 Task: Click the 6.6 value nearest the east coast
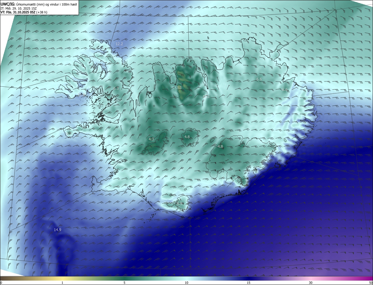pos(285,90)
